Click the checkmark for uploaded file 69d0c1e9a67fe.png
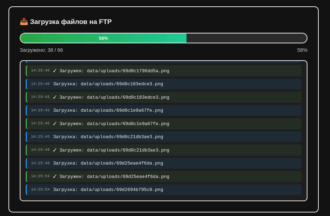Image resolution: width=330 pixels, height=216 pixels. point(55,124)
